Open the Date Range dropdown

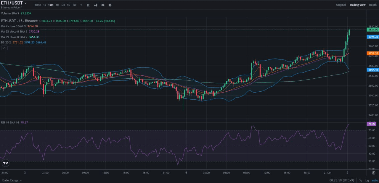pyautogui.click(x=12, y=180)
